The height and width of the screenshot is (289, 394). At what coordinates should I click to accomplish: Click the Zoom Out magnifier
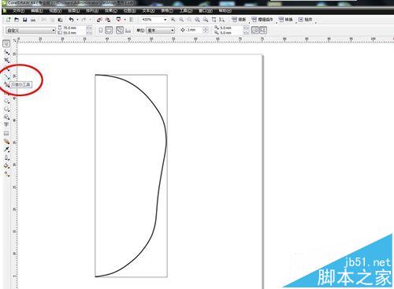coord(181,20)
